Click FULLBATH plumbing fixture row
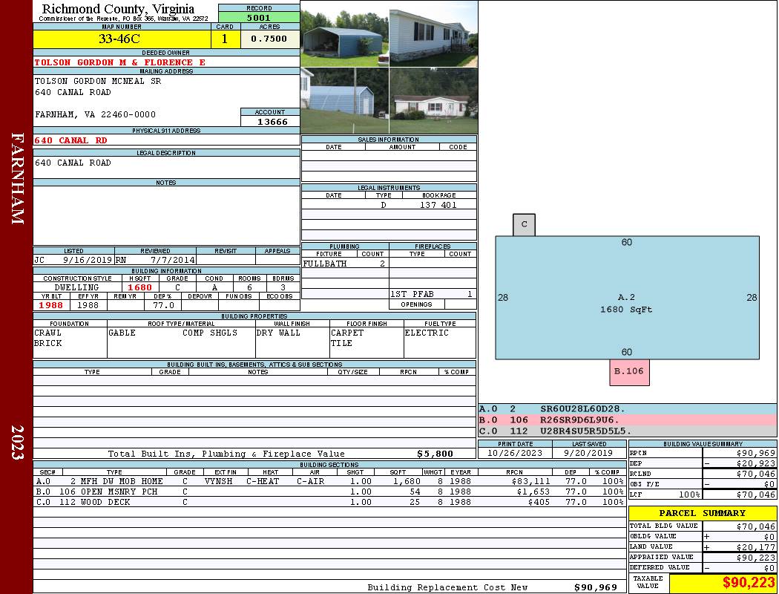Viewport: 779px width, 594px height. point(345,264)
